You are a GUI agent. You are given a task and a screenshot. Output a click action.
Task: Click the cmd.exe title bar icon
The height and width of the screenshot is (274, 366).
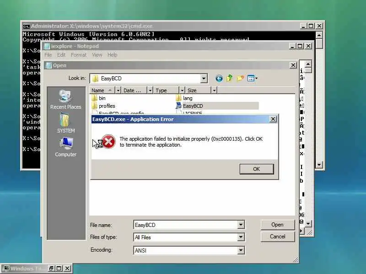pos(26,26)
